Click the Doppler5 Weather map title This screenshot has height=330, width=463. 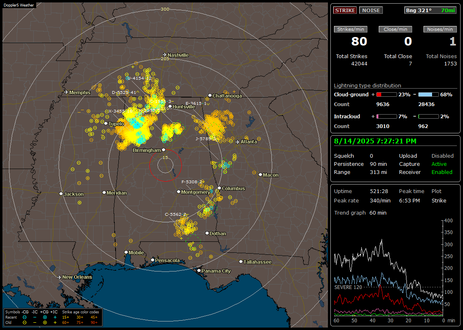pos(19,5)
